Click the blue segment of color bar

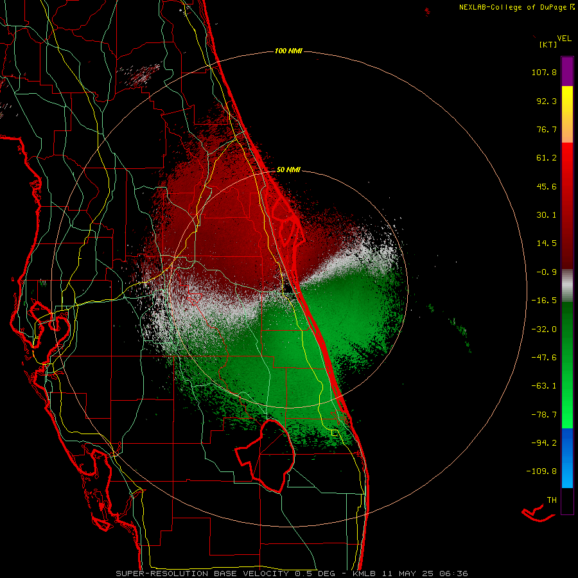[x=567, y=458]
